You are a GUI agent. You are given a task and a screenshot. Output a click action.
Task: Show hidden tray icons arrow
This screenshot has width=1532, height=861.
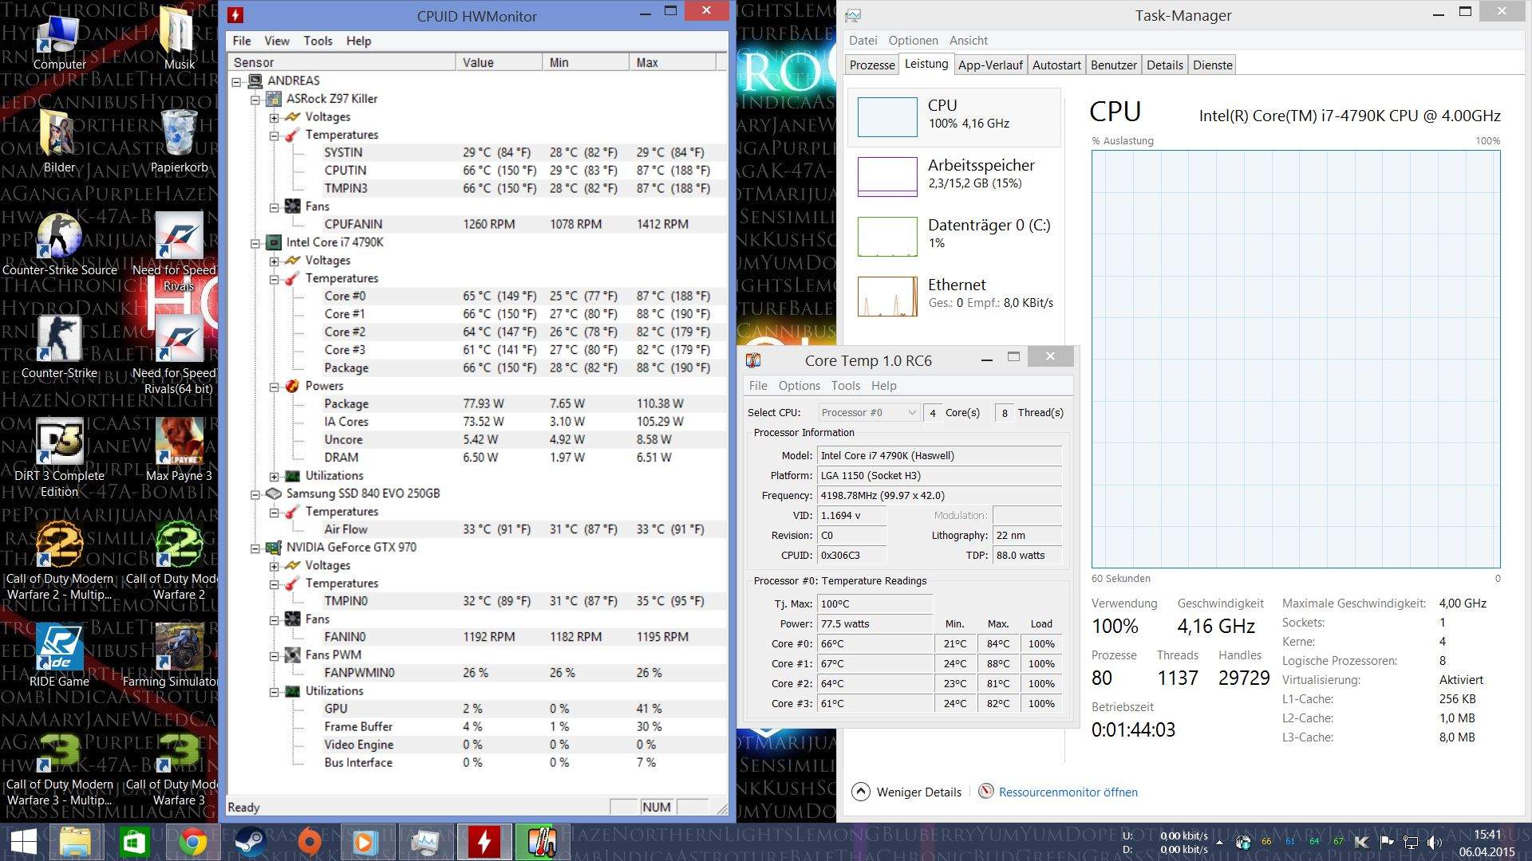(x=1219, y=842)
